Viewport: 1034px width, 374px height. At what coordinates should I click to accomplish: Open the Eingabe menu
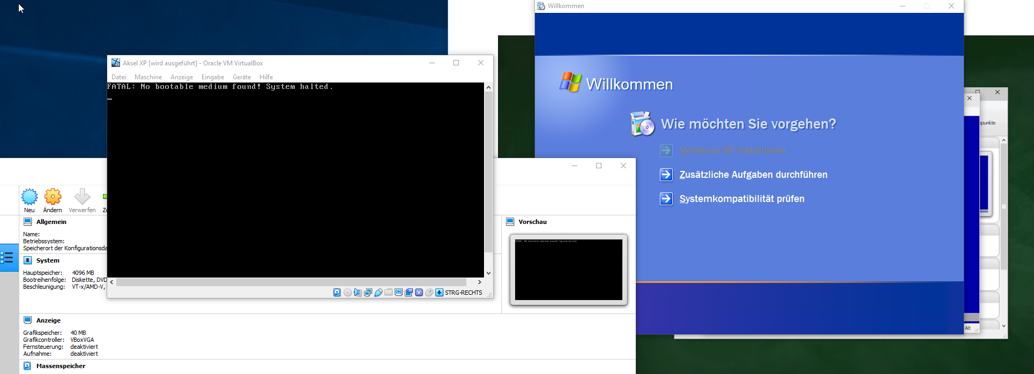coord(213,77)
